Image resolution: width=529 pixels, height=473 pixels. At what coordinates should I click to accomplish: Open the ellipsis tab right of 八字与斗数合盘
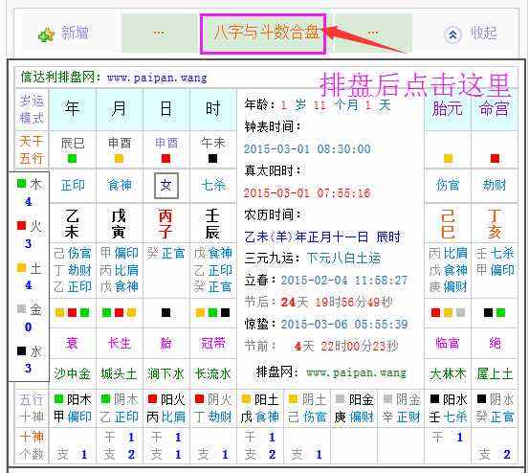point(373,34)
